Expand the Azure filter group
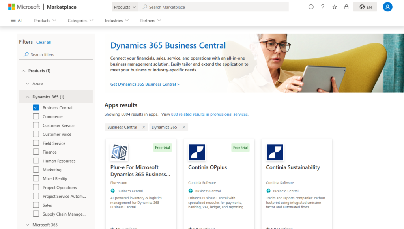Screen dimensions: 404x229 pyautogui.click(x=28, y=84)
